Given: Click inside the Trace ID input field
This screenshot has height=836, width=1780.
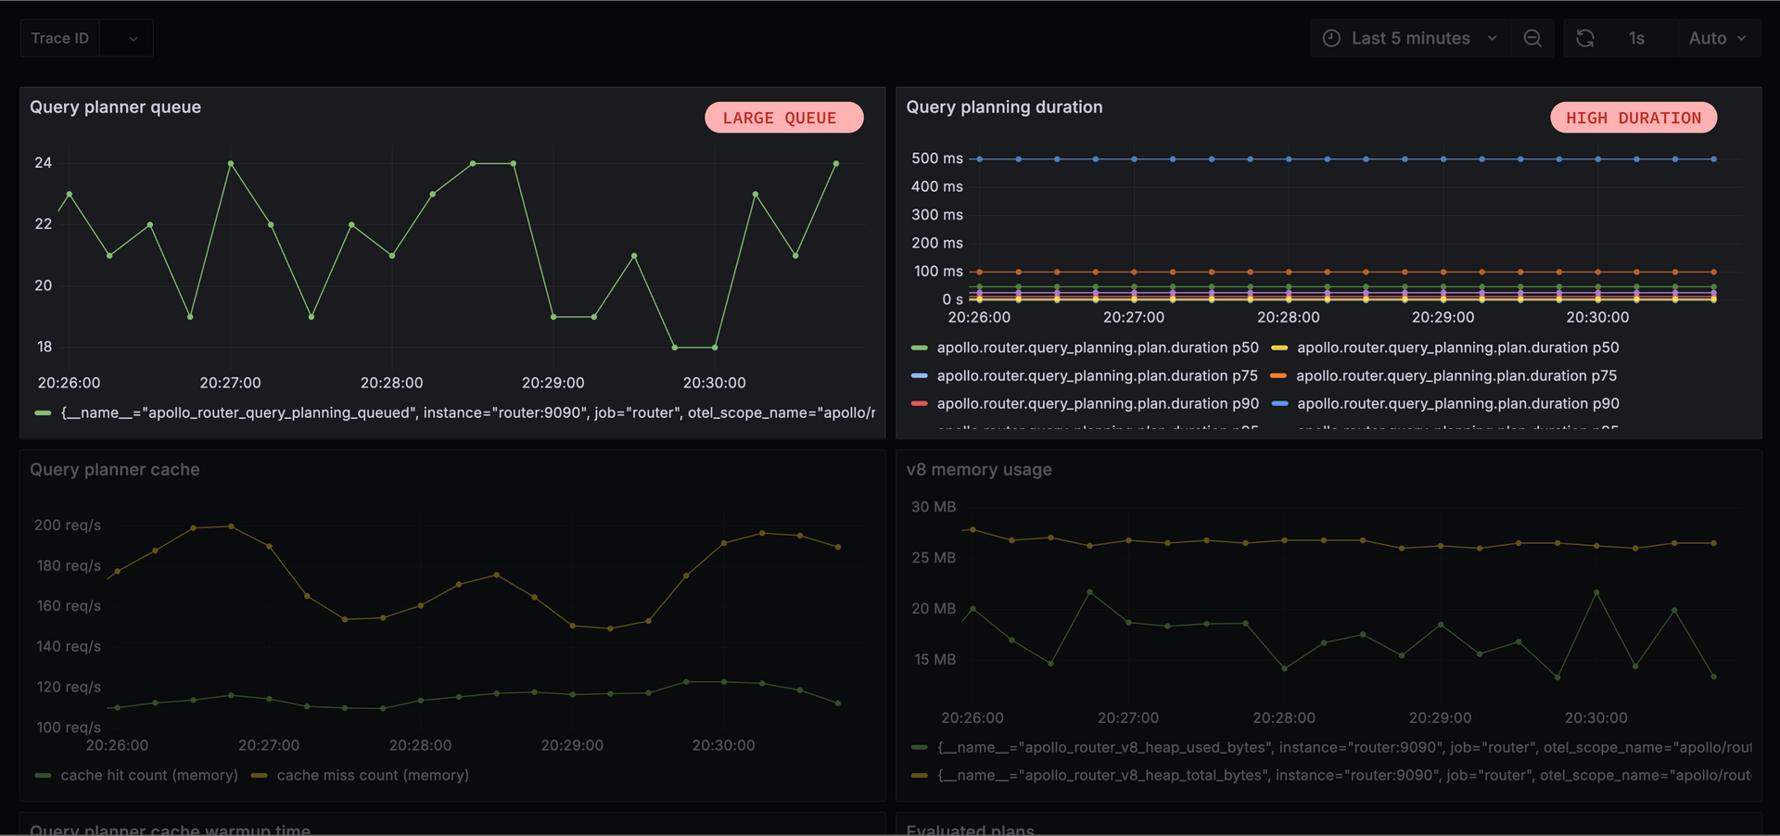Looking at the screenshot, I should pyautogui.click(x=59, y=38).
